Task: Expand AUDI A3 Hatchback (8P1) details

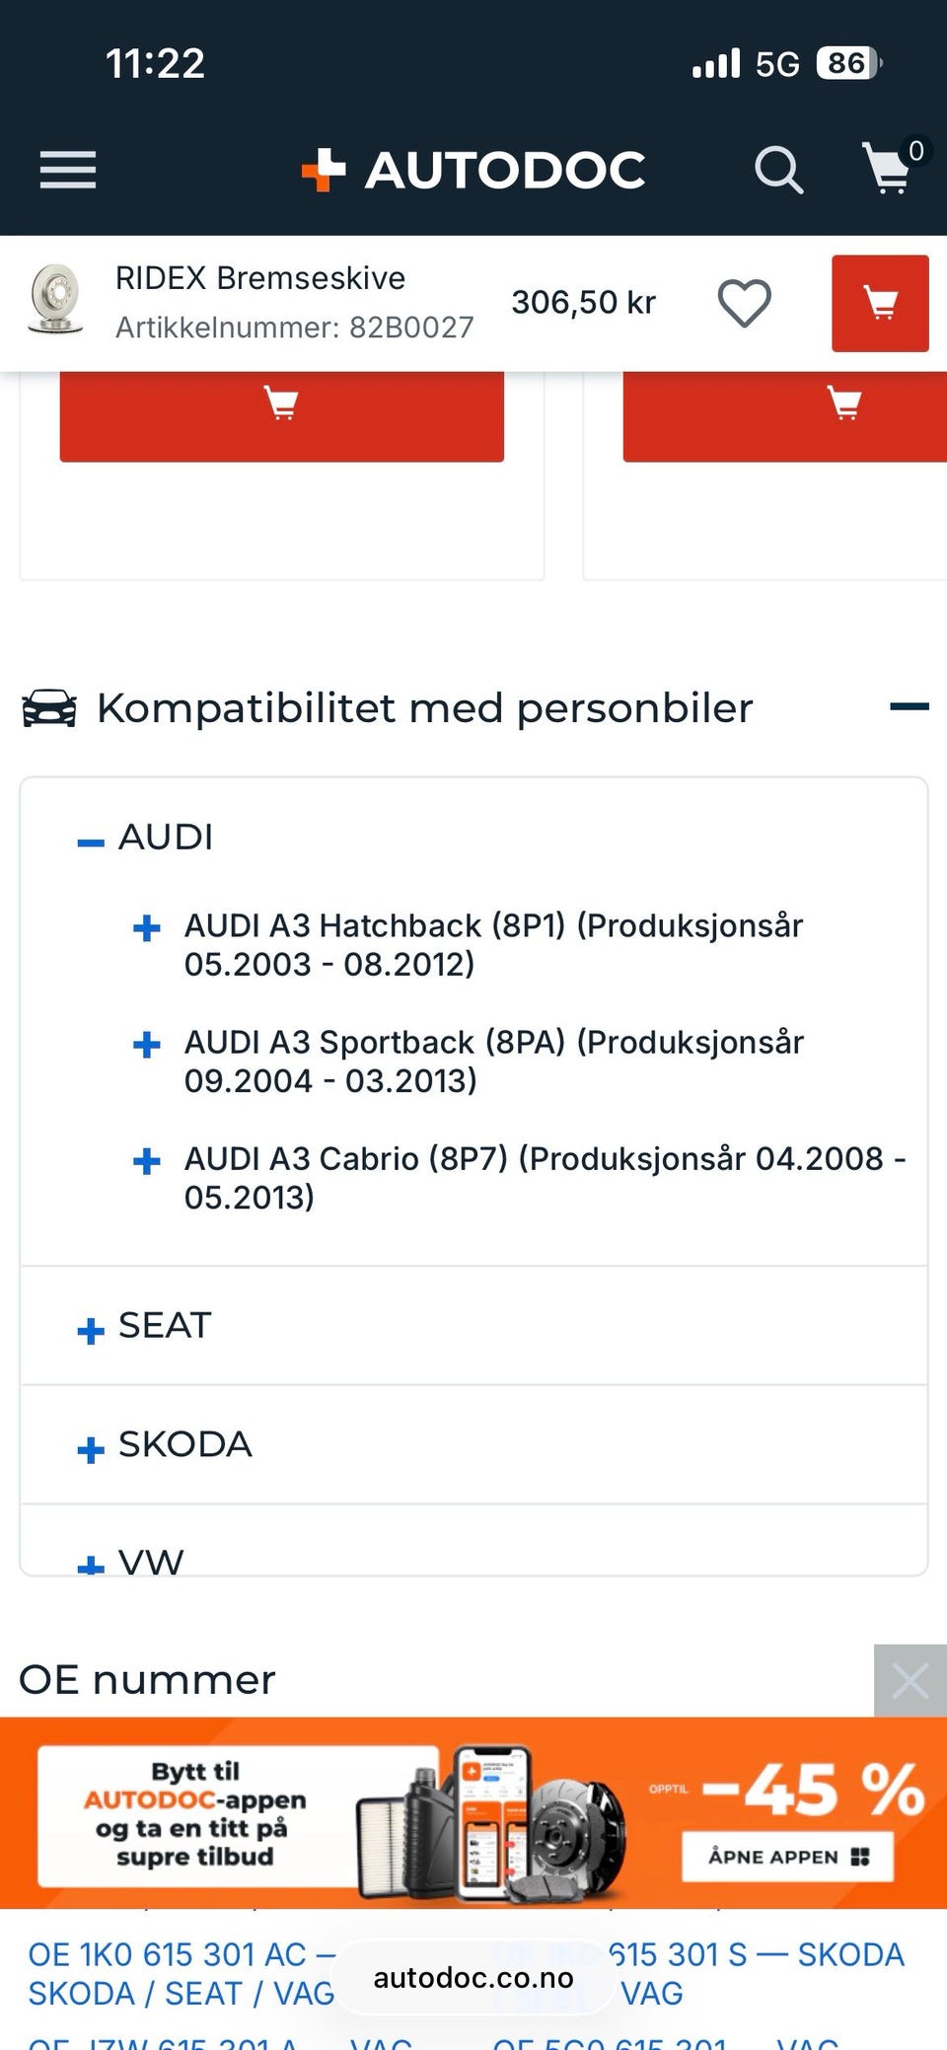Action: (x=147, y=927)
